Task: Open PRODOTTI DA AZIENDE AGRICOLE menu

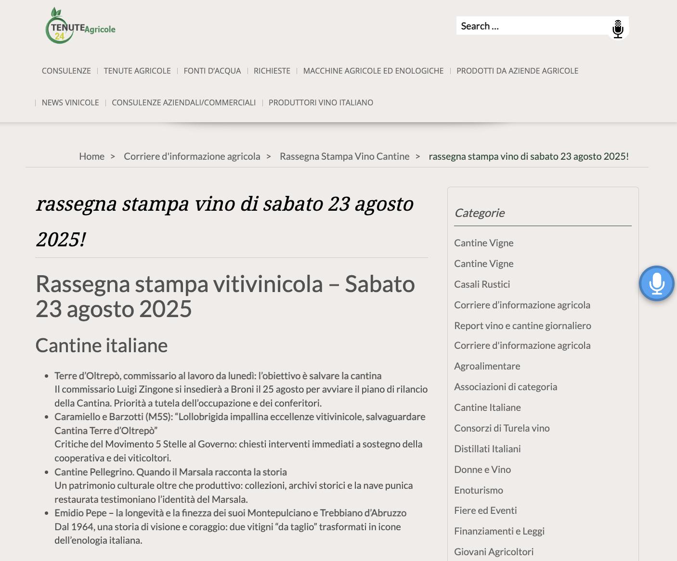Action: click(517, 71)
